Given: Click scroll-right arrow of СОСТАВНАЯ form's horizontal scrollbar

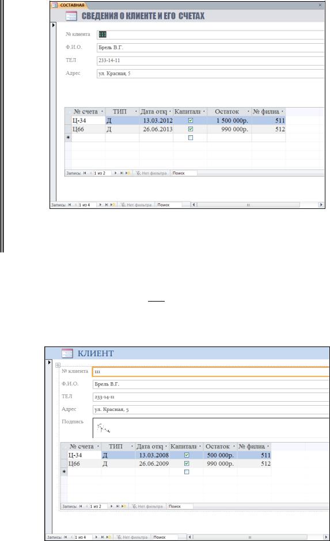Looking at the screenshot, I should 321,205.
